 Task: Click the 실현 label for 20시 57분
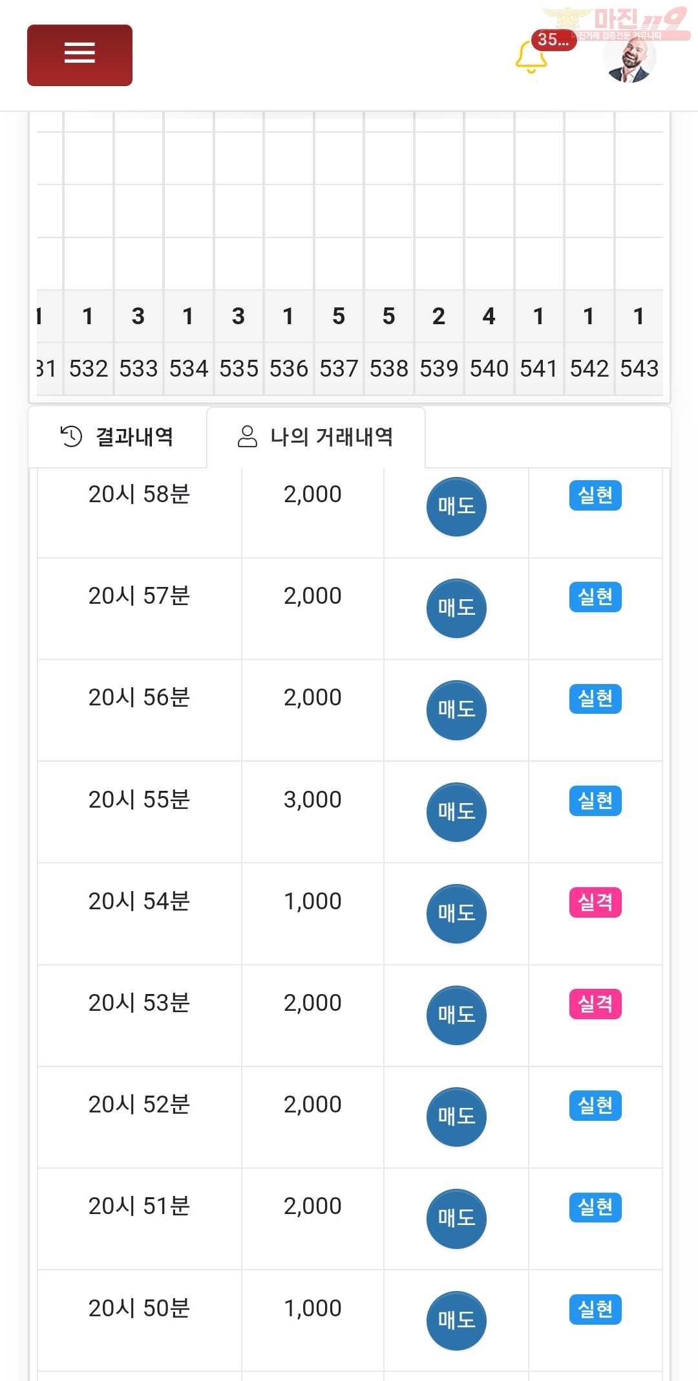point(595,597)
